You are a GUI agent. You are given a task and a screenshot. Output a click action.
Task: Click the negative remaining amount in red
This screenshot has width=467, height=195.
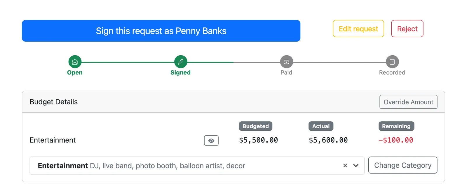tap(396, 140)
